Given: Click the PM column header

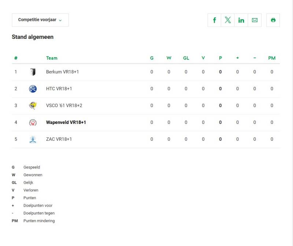Looking at the screenshot, I should pos(272,58).
